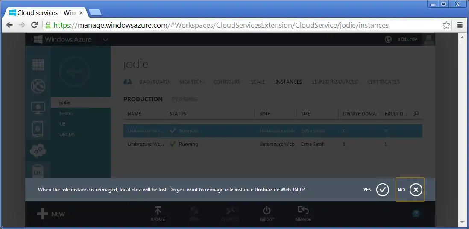Switch to the INSTANCES tab
Image resolution: width=469 pixels, height=229 pixels.
coord(289,82)
